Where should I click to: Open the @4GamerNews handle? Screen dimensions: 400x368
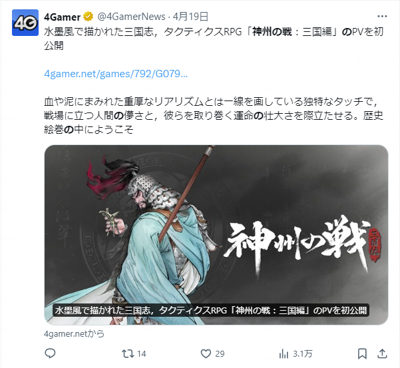(131, 17)
